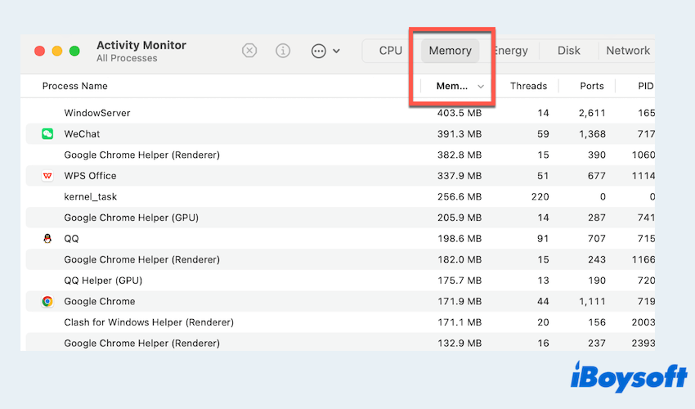695x409 pixels.
Task: Open the process info inspector icon
Action: pos(283,51)
